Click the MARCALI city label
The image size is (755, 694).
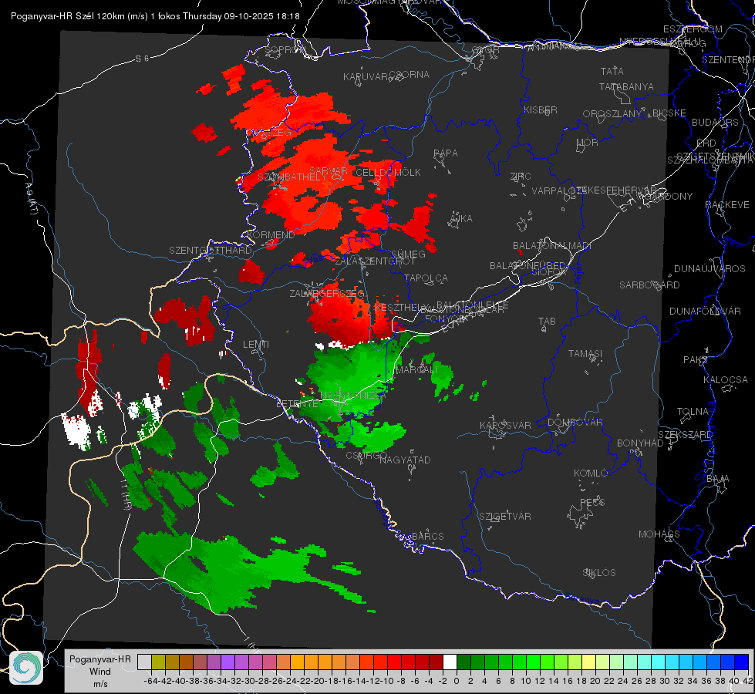tap(416, 369)
